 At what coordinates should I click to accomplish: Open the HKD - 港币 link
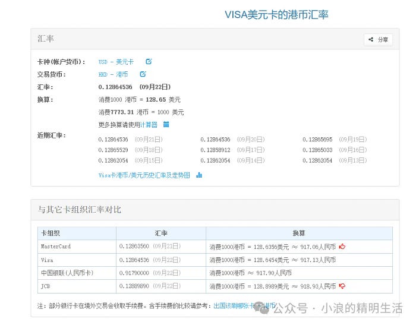point(113,74)
